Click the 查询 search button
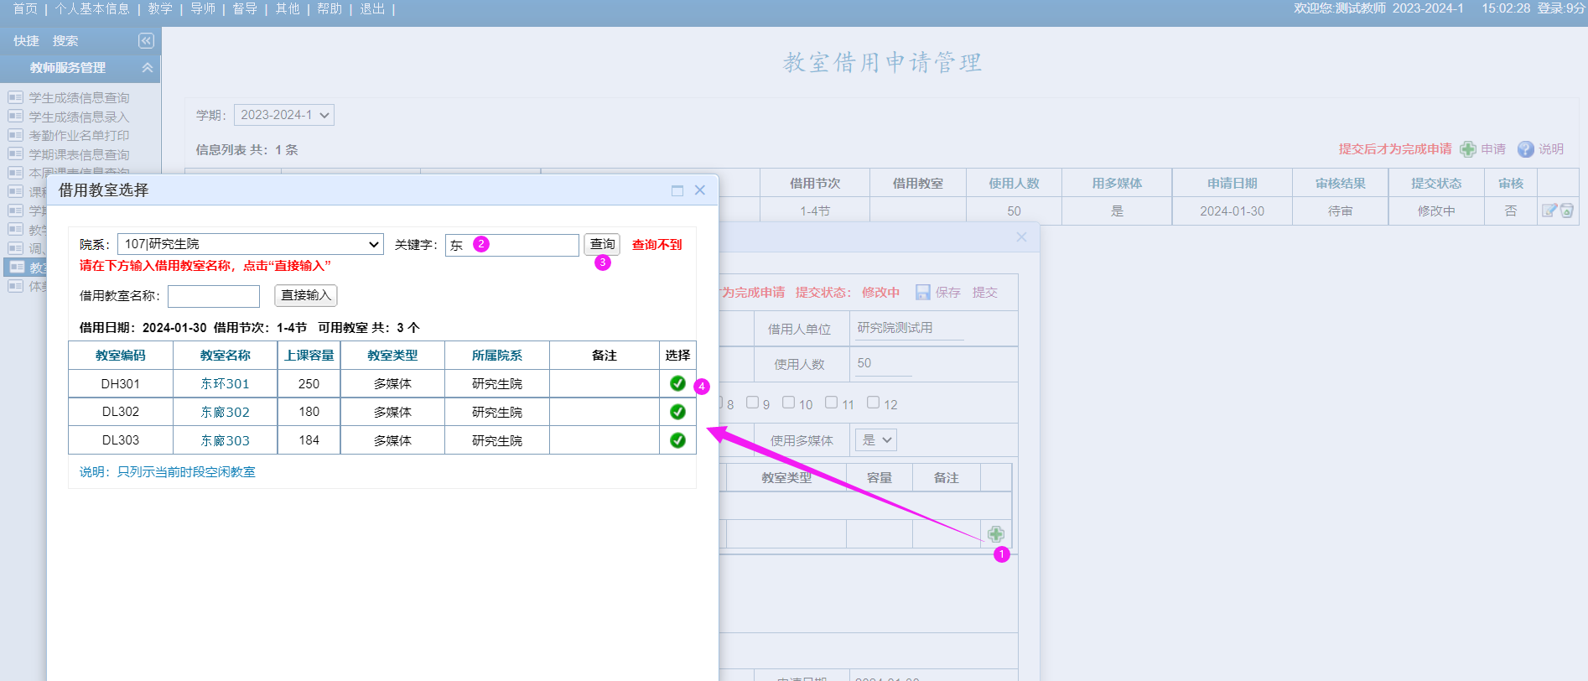Image resolution: width=1588 pixels, height=681 pixels. tap(602, 244)
